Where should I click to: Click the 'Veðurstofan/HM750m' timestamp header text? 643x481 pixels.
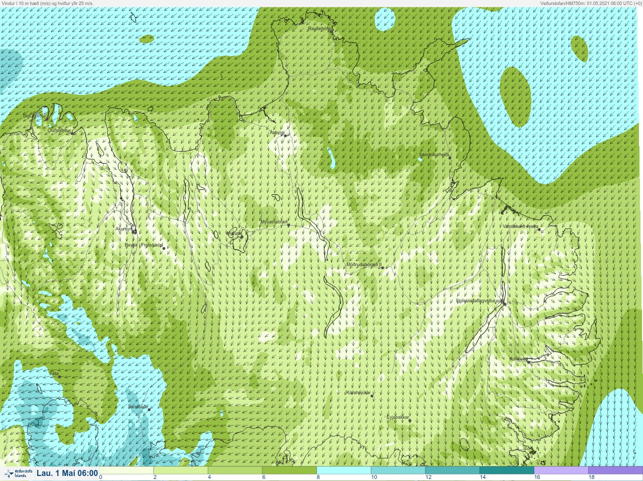(590, 3)
